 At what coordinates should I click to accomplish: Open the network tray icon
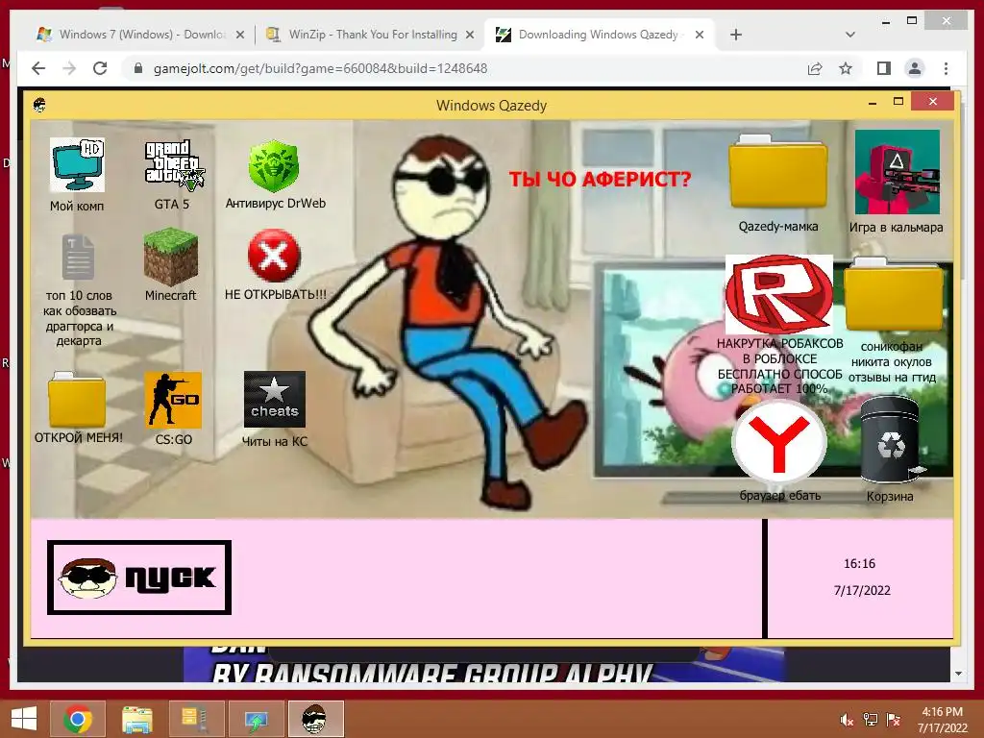[x=871, y=720]
